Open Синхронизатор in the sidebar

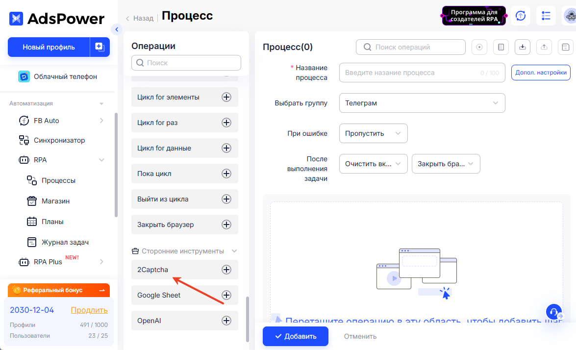(59, 140)
